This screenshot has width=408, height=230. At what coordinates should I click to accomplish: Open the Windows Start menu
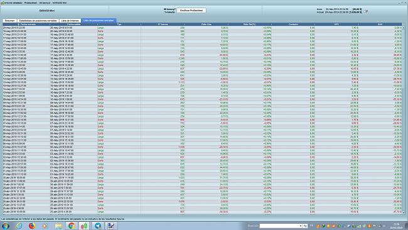pos(6,226)
